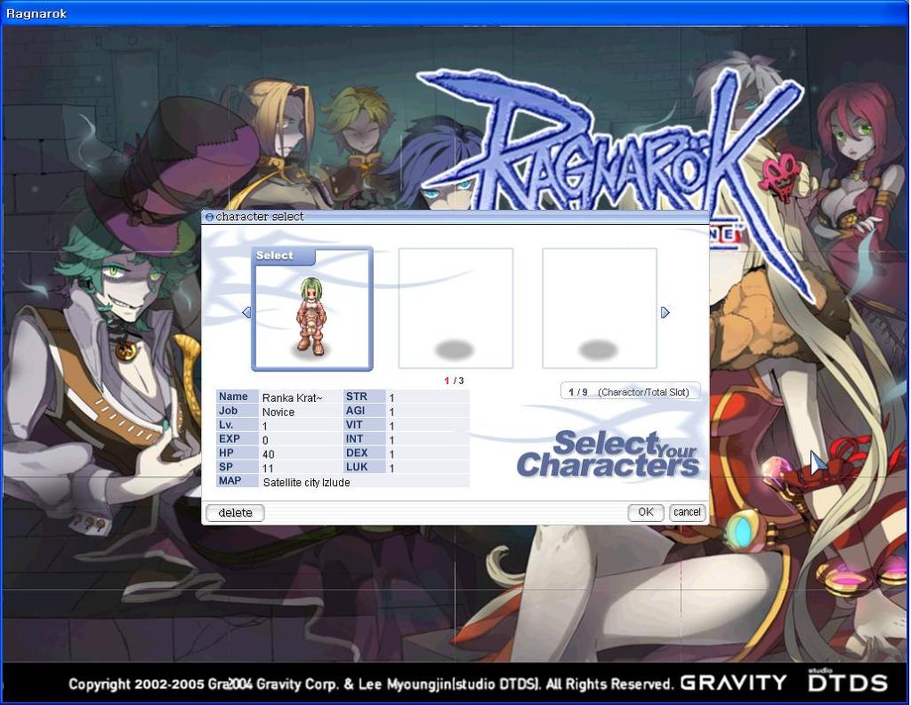Image resolution: width=911 pixels, height=705 pixels.
Task: Click the round icon beside character select title
Action: pyautogui.click(x=209, y=217)
